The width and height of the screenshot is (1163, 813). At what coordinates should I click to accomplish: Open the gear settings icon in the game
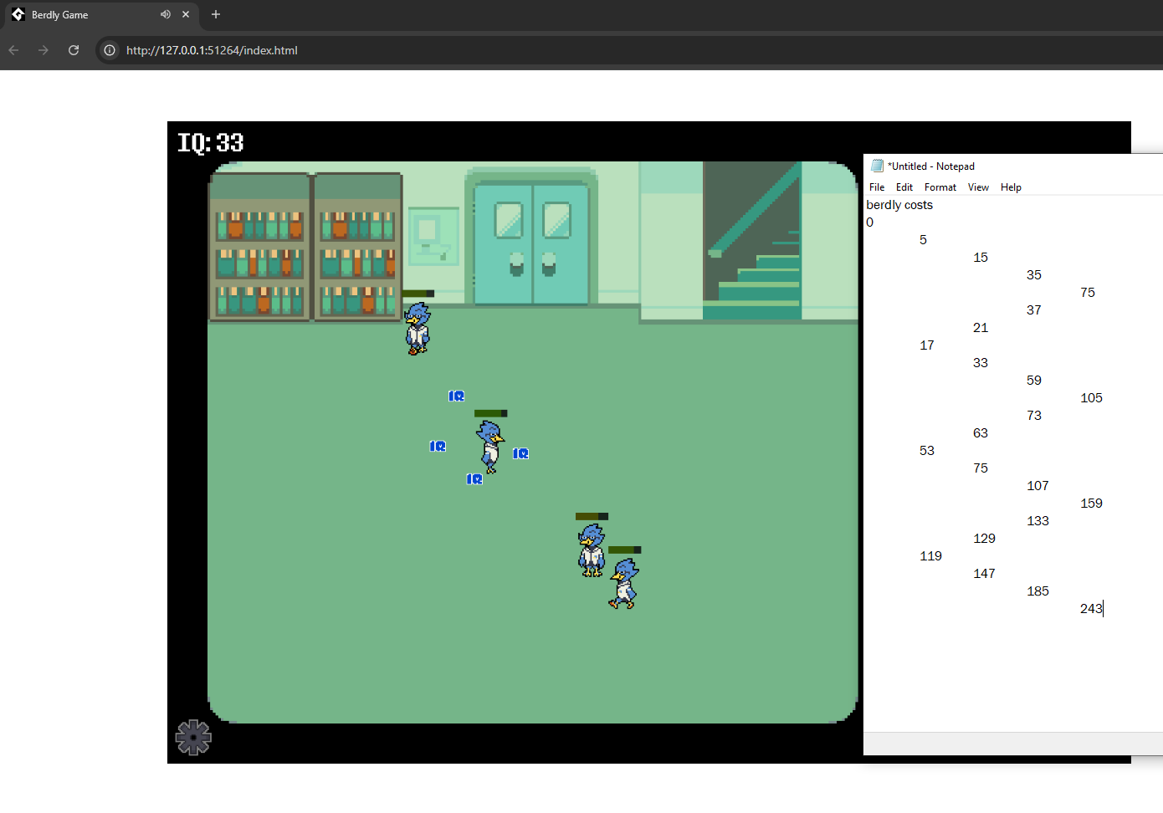pos(193,737)
